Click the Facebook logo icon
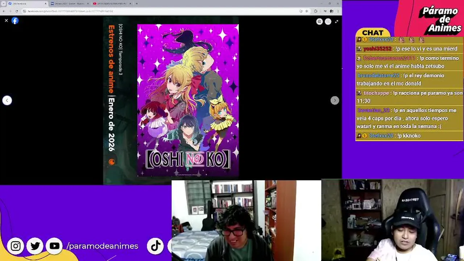 click(15, 21)
